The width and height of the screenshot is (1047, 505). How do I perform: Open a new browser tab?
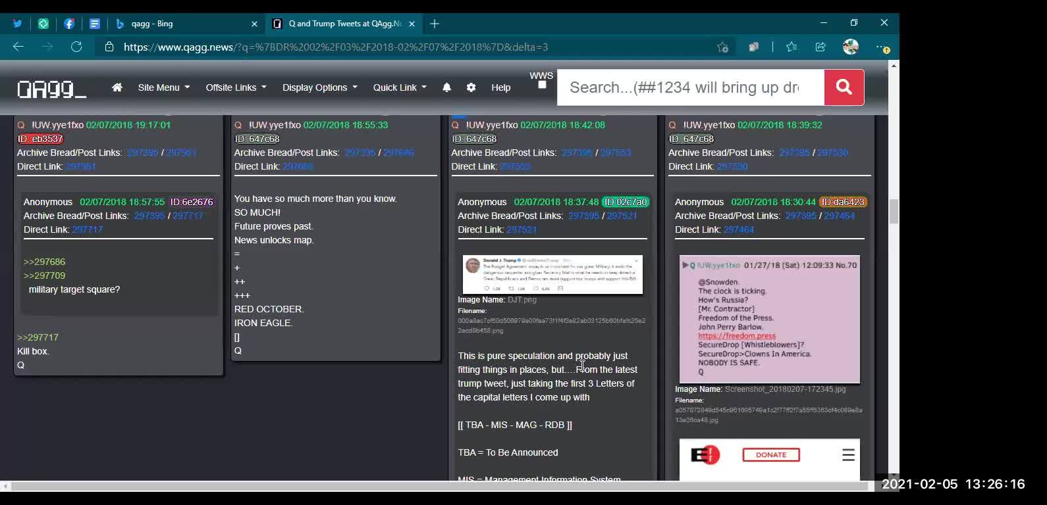pyautogui.click(x=435, y=24)
